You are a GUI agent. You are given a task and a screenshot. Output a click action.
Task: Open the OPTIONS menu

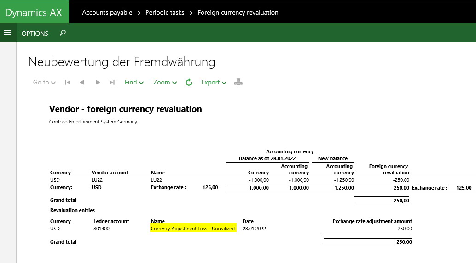(x=35, y=34)
